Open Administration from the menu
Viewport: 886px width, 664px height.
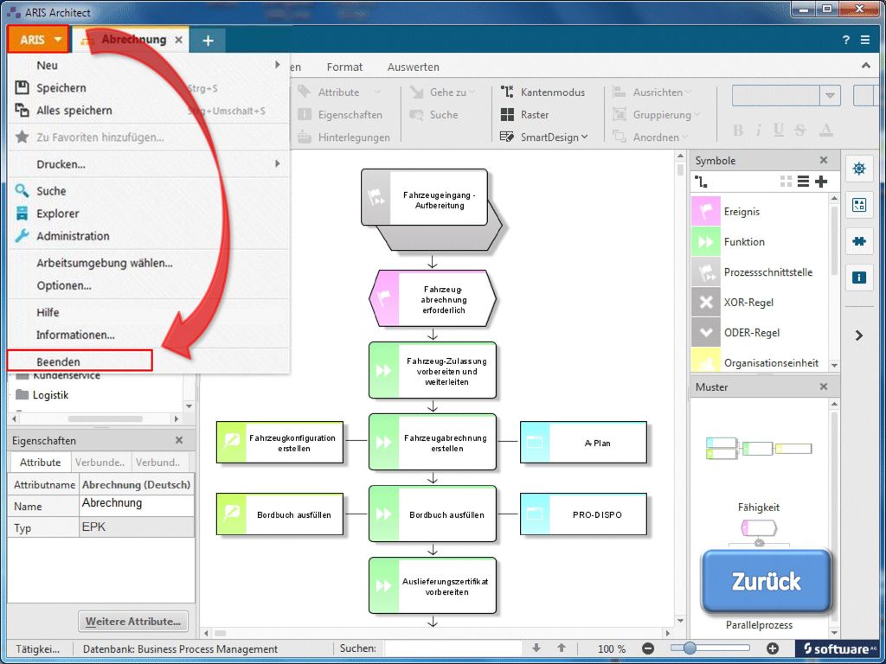point(150,236)
